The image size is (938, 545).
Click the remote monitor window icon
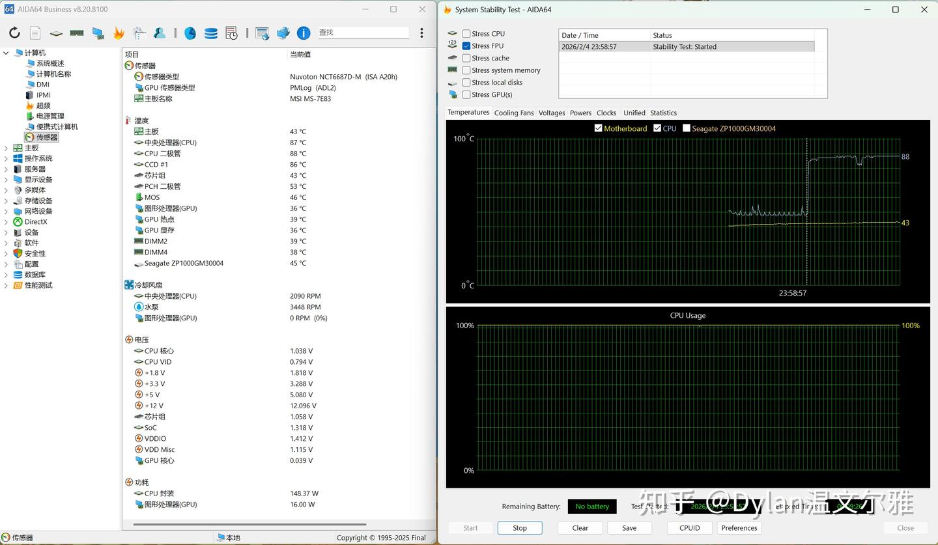(x=263, y=33)
